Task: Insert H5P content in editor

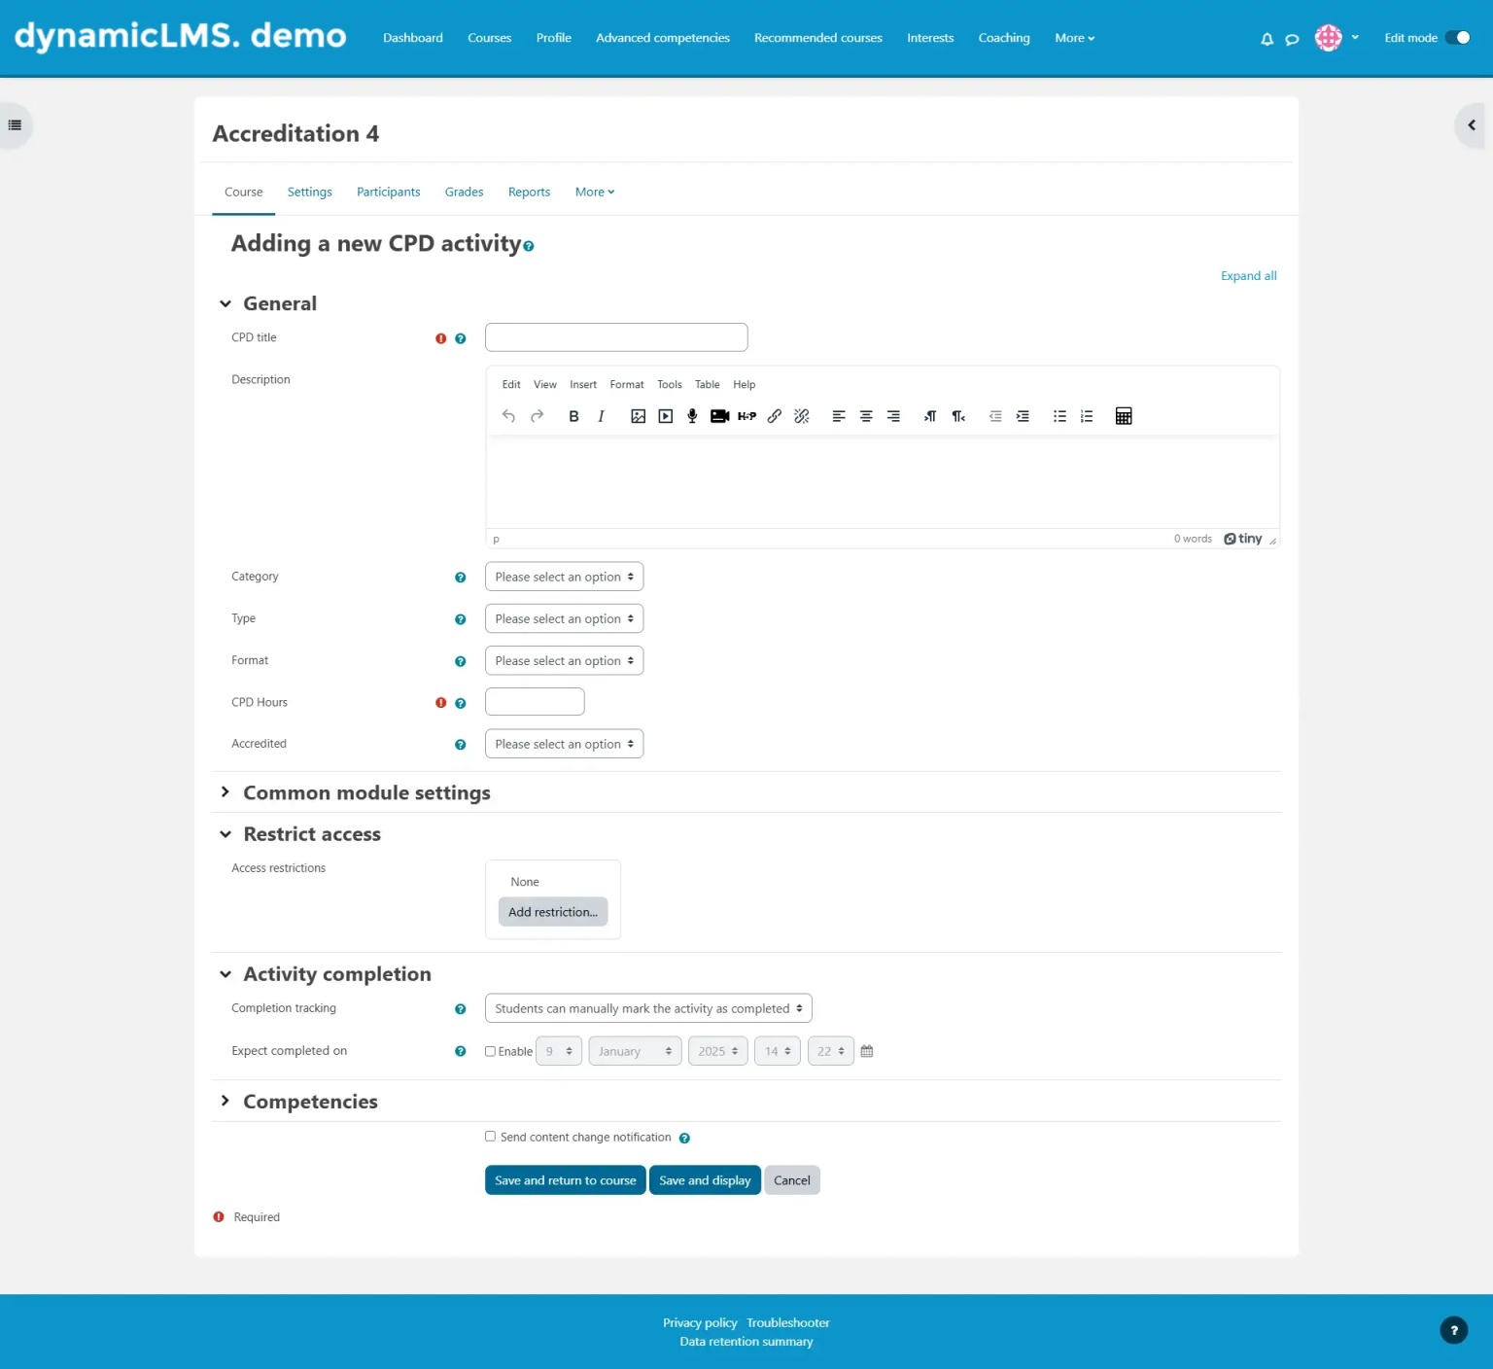Action: [746, 416]
